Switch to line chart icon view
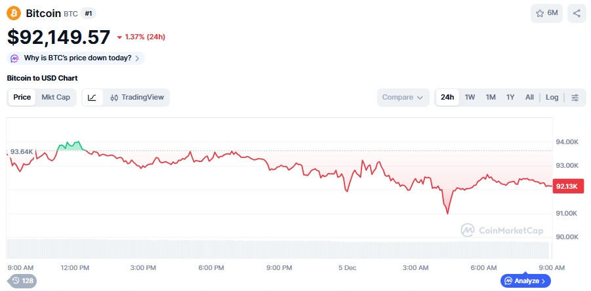Screen dimensions: 591x291 tap(92, 98)
